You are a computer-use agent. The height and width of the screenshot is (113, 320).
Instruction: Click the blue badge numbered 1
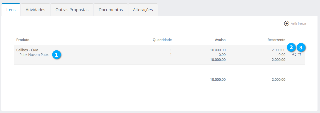pos(56,55)
